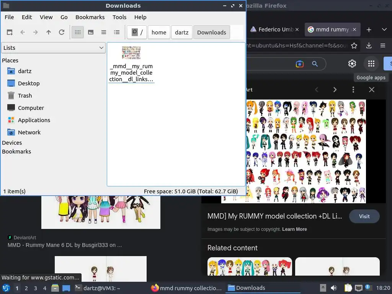
Task: Click the Downloads path segment button
Action: (211, 32)
